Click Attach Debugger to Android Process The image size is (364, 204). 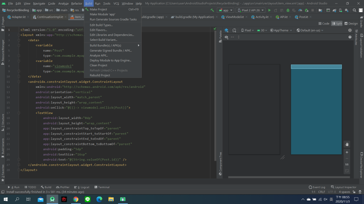(x=306, y=10)
